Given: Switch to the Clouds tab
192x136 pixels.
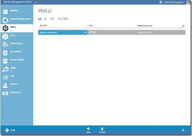Looking at the screenshot, I should tap(45, 19).
